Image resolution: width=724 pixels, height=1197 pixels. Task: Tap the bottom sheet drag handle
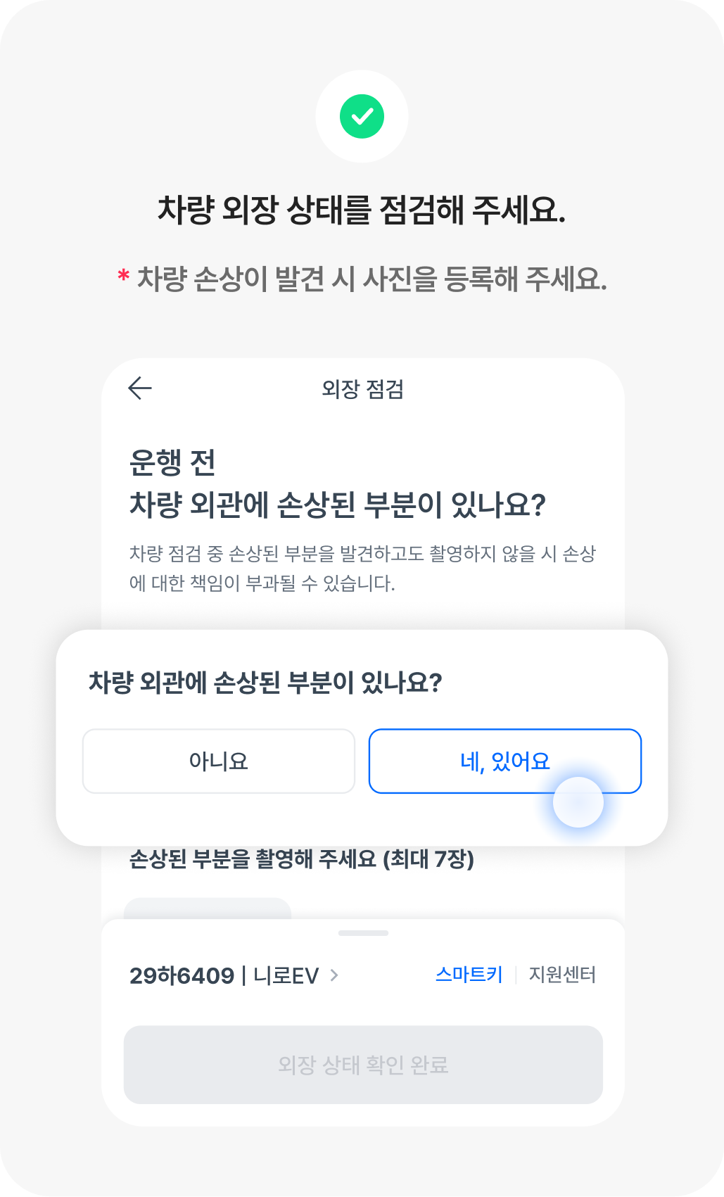point(363,933)
